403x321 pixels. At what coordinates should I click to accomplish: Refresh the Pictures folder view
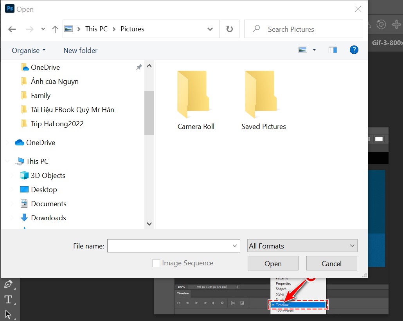[230, 29]
